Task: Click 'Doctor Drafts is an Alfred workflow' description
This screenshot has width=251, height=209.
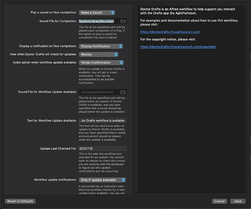Action: [187, 11]
